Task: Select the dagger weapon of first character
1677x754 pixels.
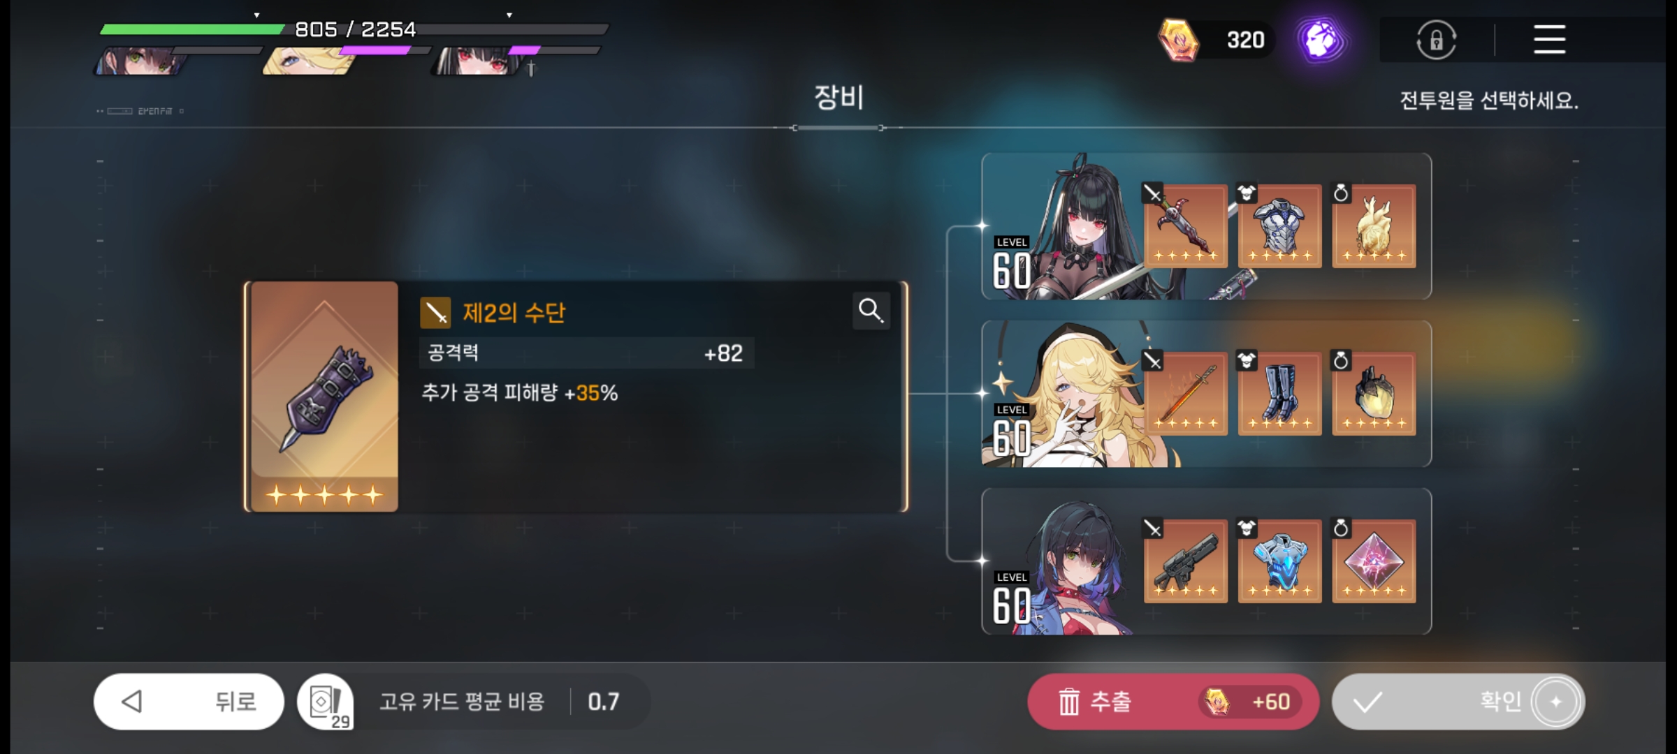Action: point(1185,226)
